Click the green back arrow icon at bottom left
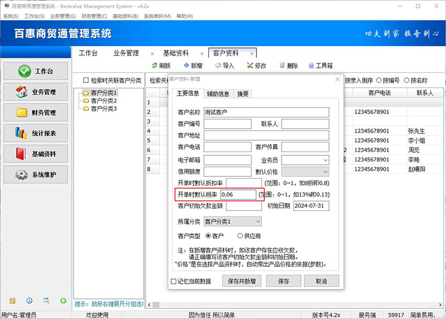Image resolution: width=446 pixels, height=319 pixels. [x=64, y=301]
